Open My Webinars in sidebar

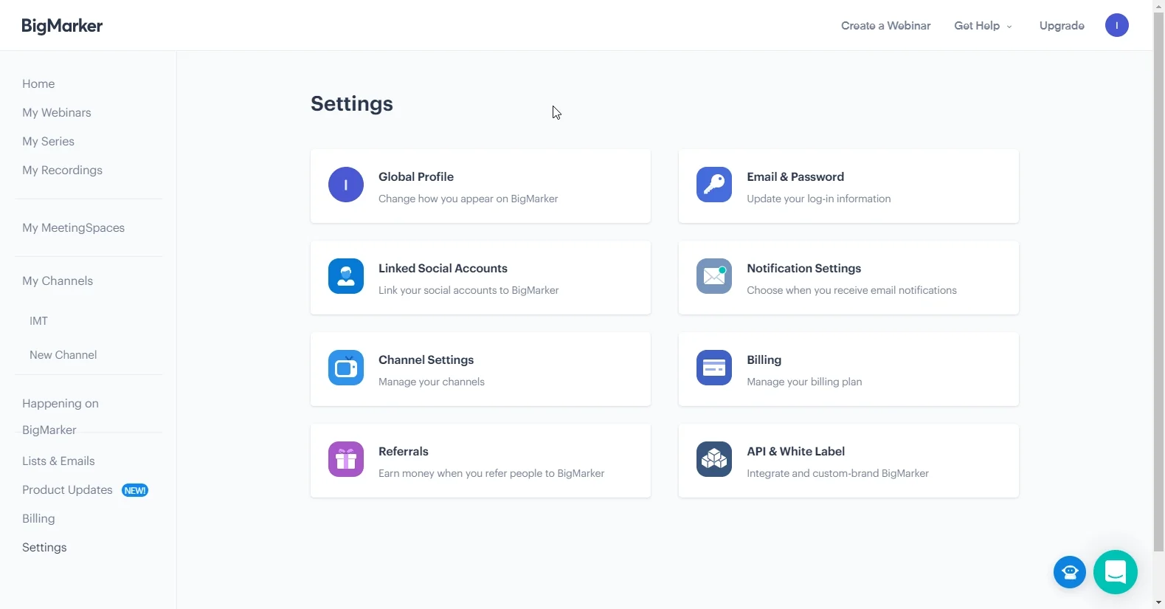tap(57, 113)
